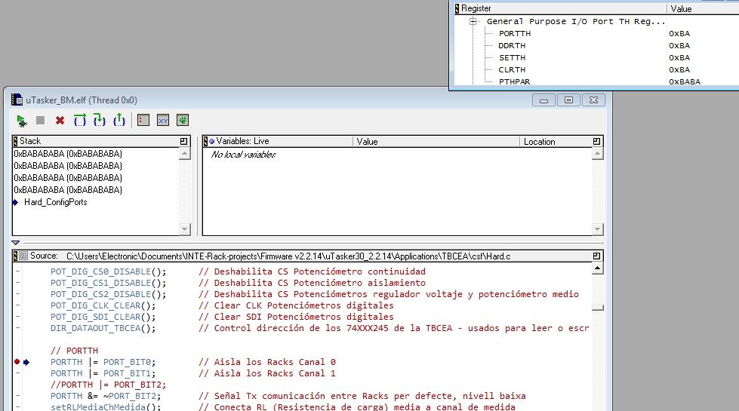This screenshot has width=739, height=411.
Task: Click the blue arrow beside Hard_ConfigPorts frame
Action: (x=15, y=202)
